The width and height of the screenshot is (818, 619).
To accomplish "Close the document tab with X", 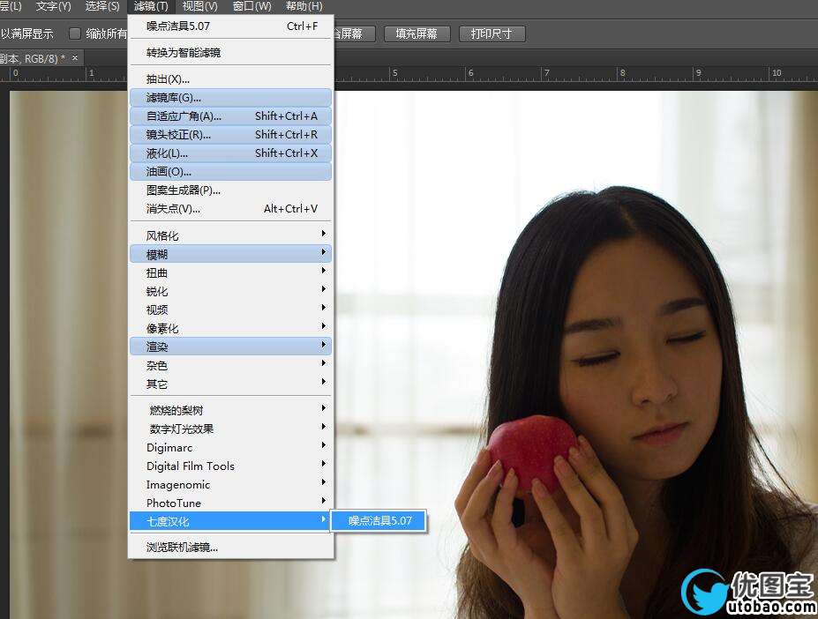I will point(75,58).
